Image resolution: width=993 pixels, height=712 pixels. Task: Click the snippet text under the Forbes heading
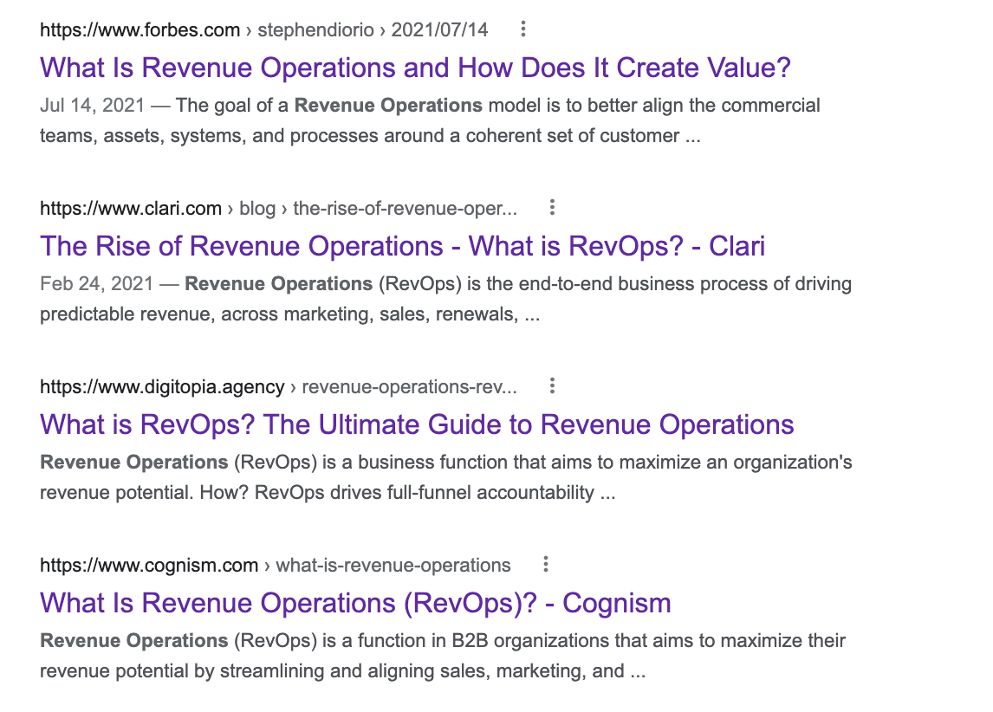(429, 120)
